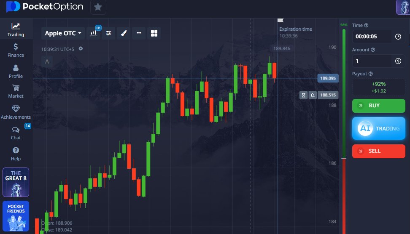The image size is (410, 234).
Task: Select the drawing brush tool
Action: (124, 33)
